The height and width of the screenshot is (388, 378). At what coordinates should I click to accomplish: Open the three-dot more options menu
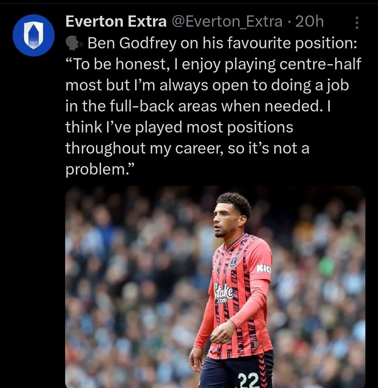coord(357,23)
